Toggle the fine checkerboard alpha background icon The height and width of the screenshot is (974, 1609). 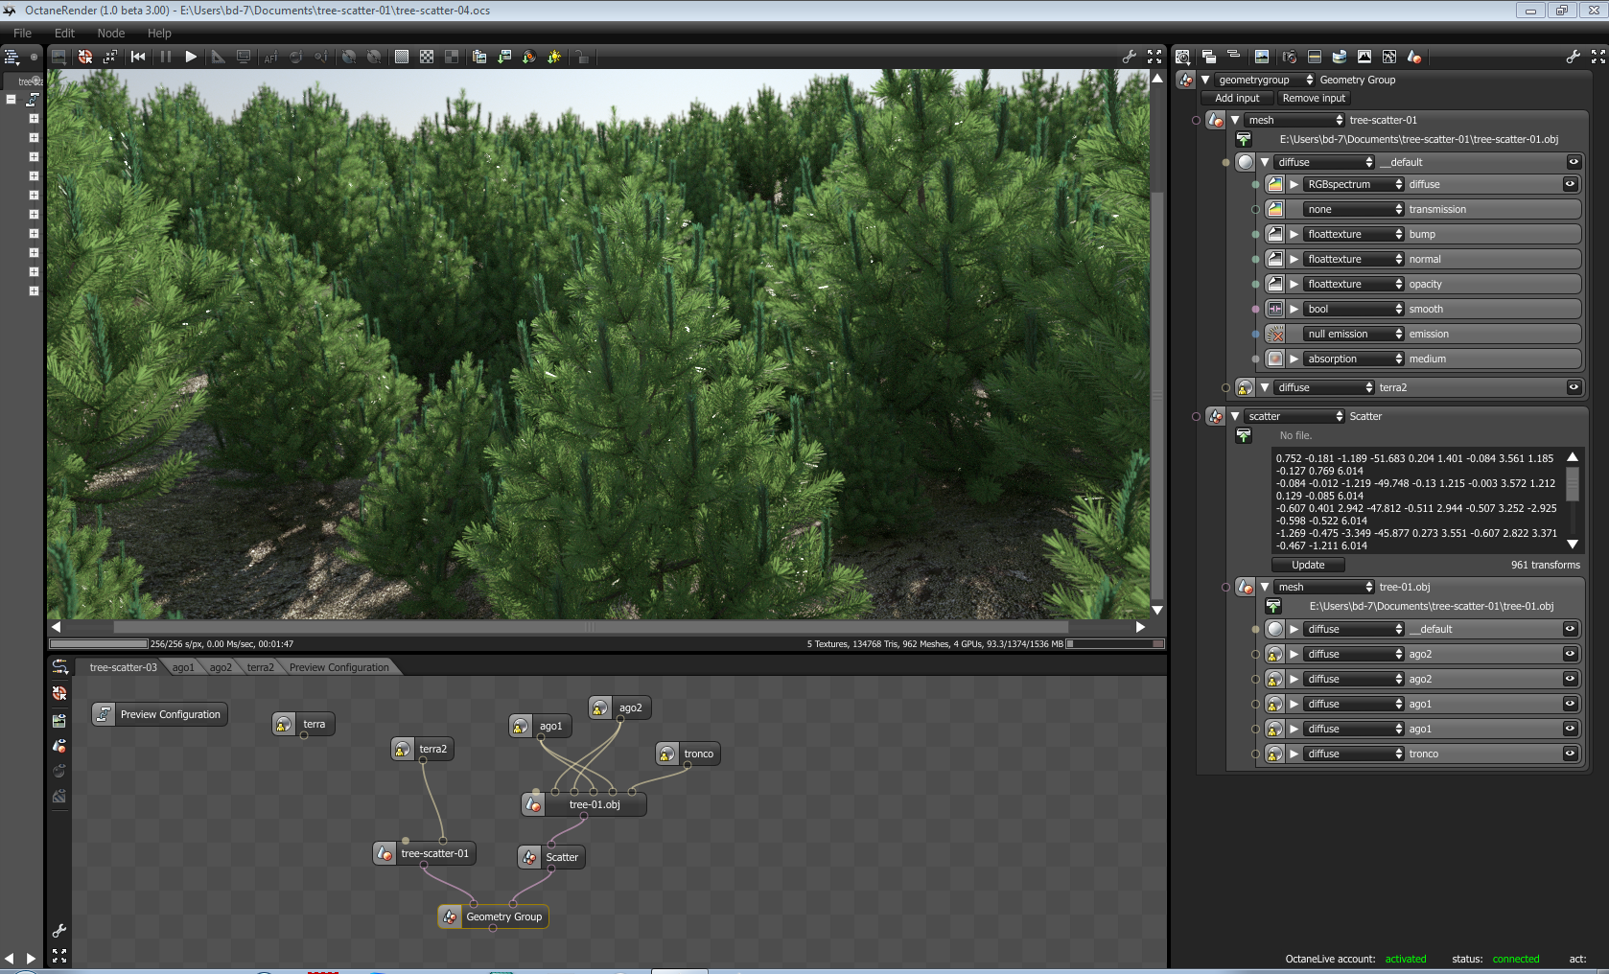pos(402,57)
